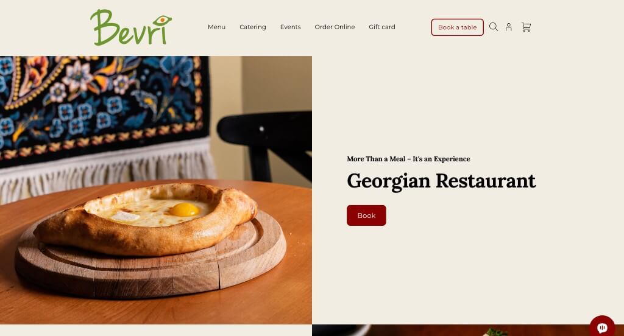Select Events in the navigation
The image size is (624, 336).
(291, 27)
